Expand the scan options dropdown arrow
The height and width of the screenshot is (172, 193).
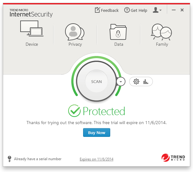(x=121, y=81)
